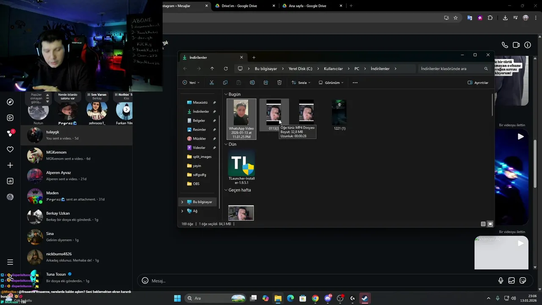The image size is (542, 305).
Task: Open chat with Alperen Ayvaz
Action: click(77, 176)
